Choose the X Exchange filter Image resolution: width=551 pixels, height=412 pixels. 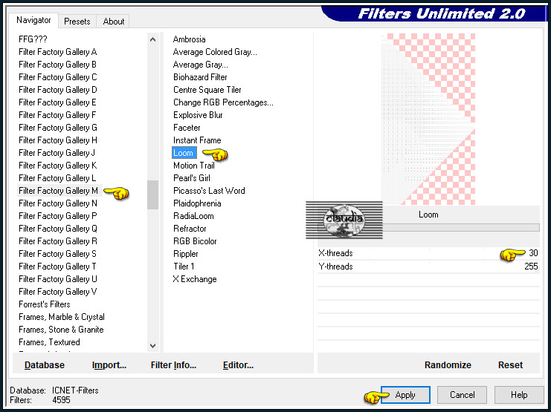195,279
